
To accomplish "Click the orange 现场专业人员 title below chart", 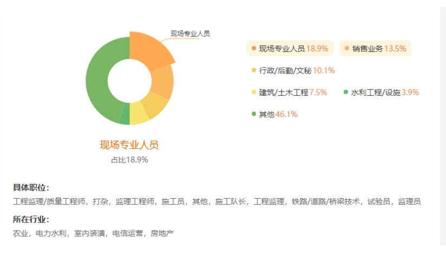I will 129,145.
